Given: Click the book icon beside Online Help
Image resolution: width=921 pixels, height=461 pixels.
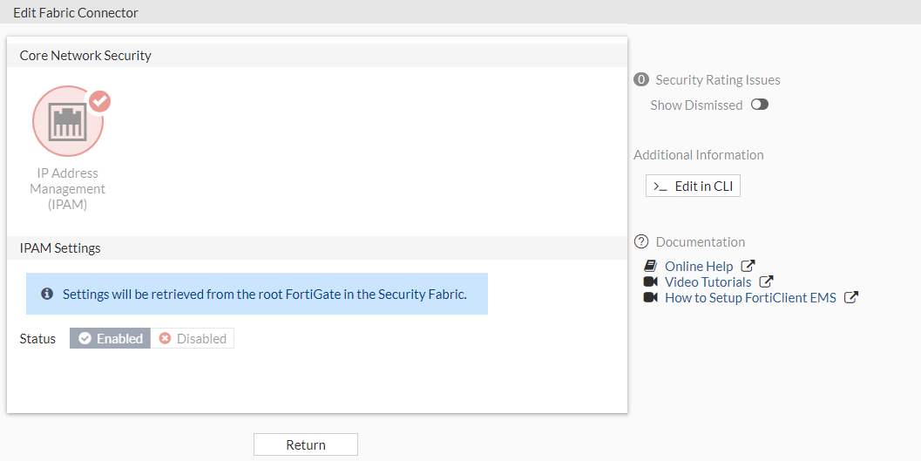Looking at the screenshot, I should click(650, 266).
